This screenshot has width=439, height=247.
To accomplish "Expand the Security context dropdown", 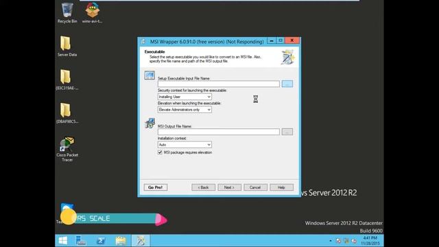I will 185,97.
